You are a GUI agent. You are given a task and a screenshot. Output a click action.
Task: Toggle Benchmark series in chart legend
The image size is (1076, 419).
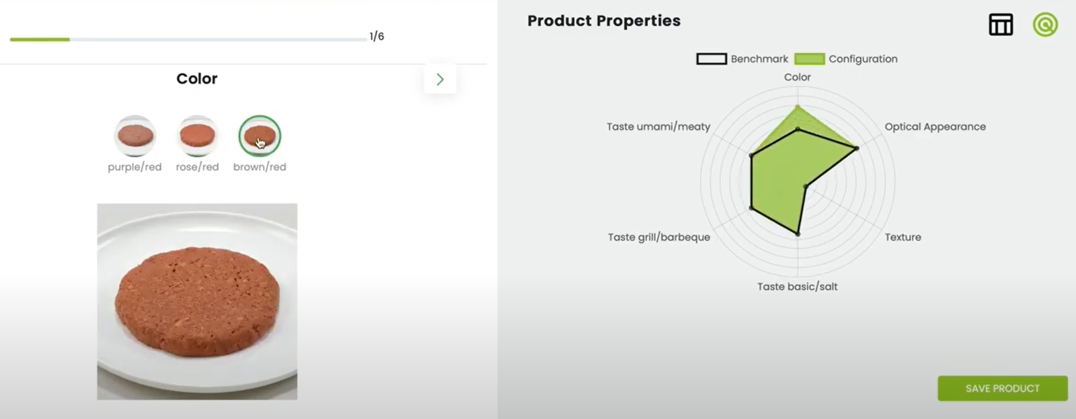tap(742, 59)
